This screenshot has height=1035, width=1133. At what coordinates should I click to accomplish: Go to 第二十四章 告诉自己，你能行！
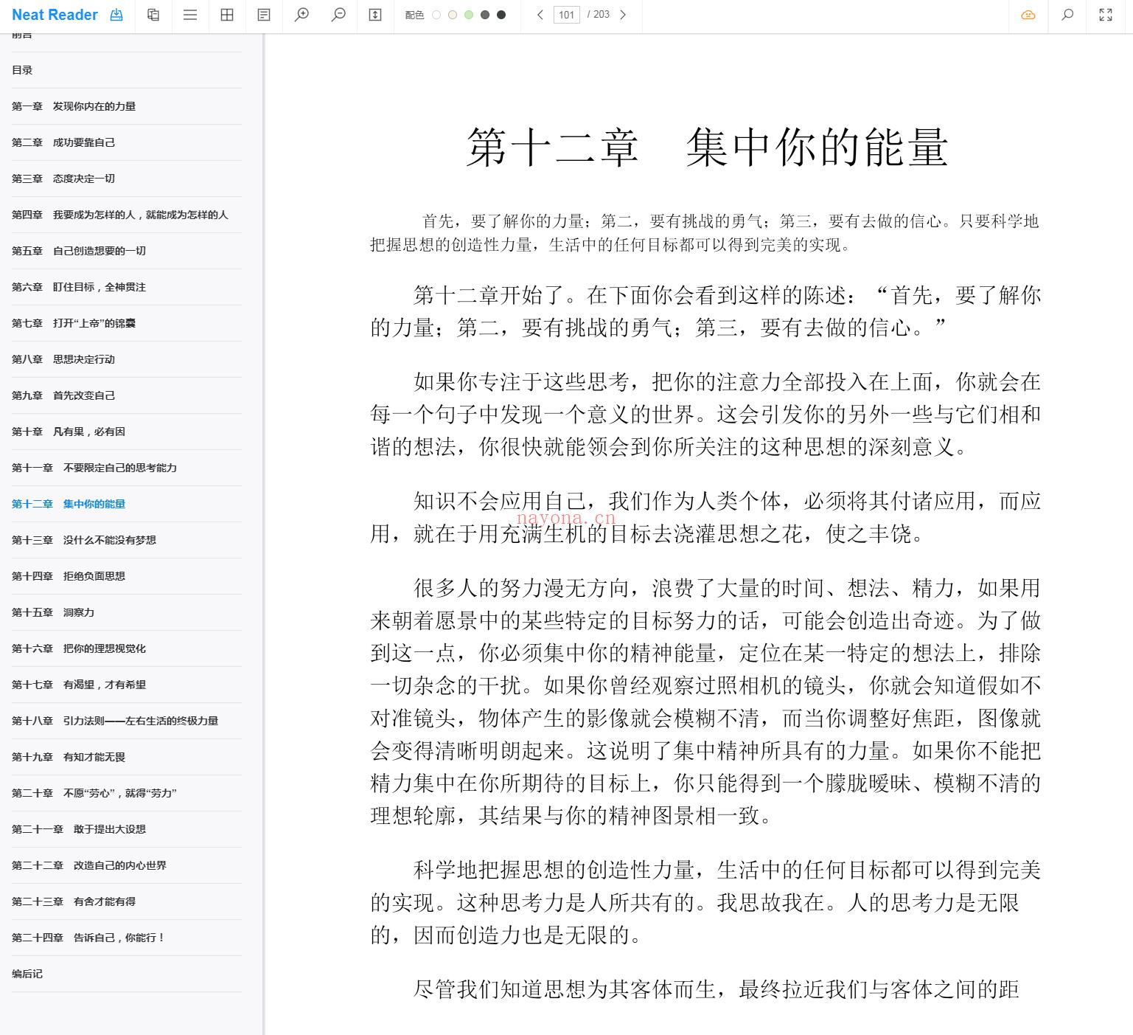(127, 938)
